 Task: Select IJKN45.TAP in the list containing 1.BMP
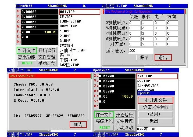tap(70, 21)
